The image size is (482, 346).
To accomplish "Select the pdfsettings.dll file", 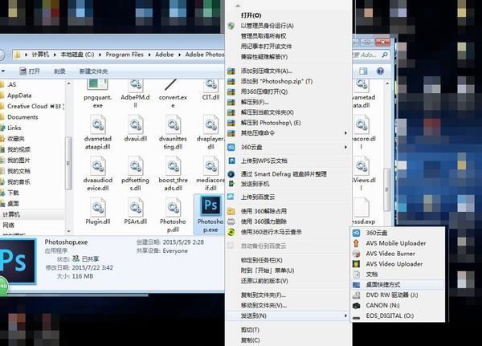I will [135, 173].
